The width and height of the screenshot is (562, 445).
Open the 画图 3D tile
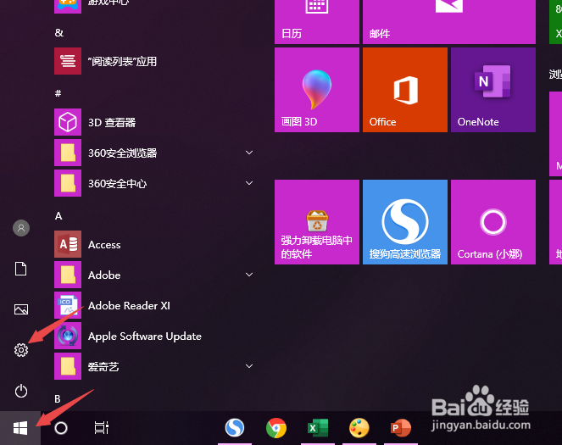[317, 90]
